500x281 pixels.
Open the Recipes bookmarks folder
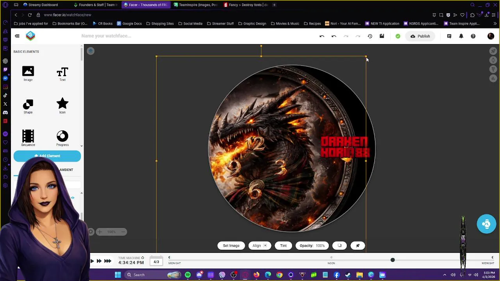(312, 23)
